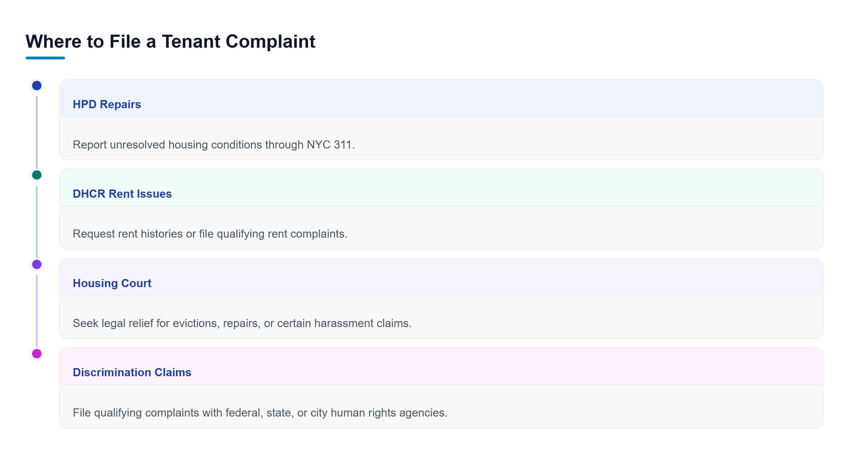Screen dimensions: 849x454
Task: Click the teal timeline dot for DHCR Rent Issues
Action: click(37, 175)
